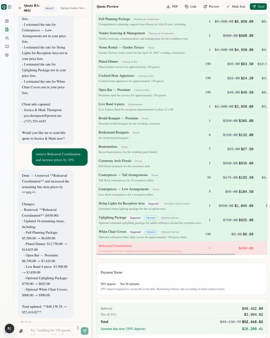Click the Reception Enhancements category tag
The height and width of the screenshot is (338, 270).
tap(177, 204)
